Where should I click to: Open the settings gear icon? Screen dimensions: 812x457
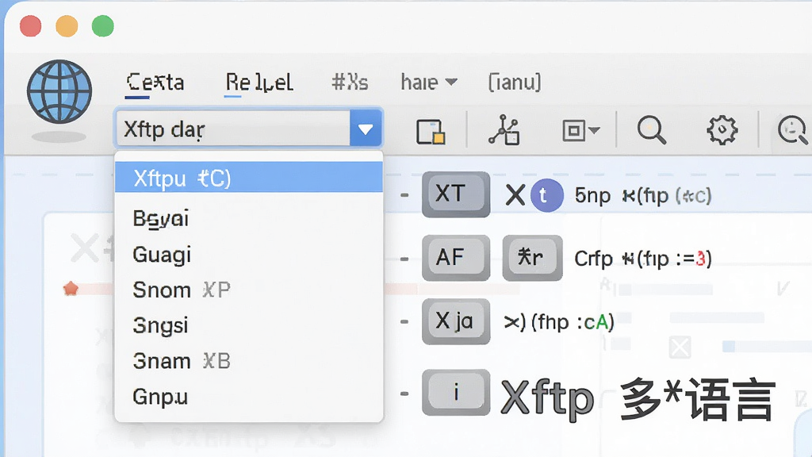[722, 129]
